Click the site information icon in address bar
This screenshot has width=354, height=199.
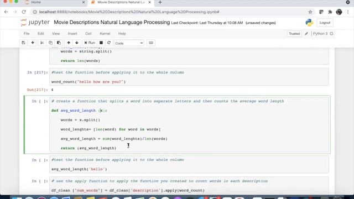pos(35,12)
